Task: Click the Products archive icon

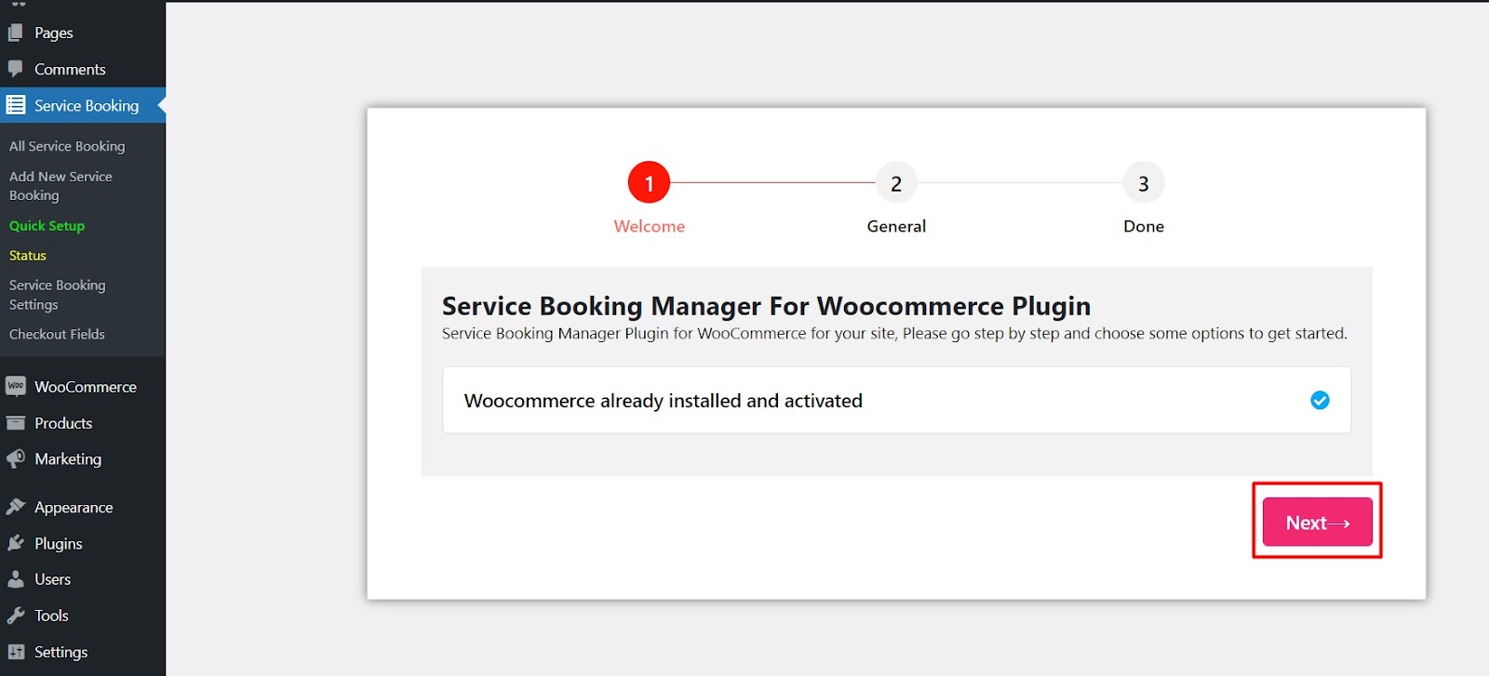Action: [x=15, y=423]
